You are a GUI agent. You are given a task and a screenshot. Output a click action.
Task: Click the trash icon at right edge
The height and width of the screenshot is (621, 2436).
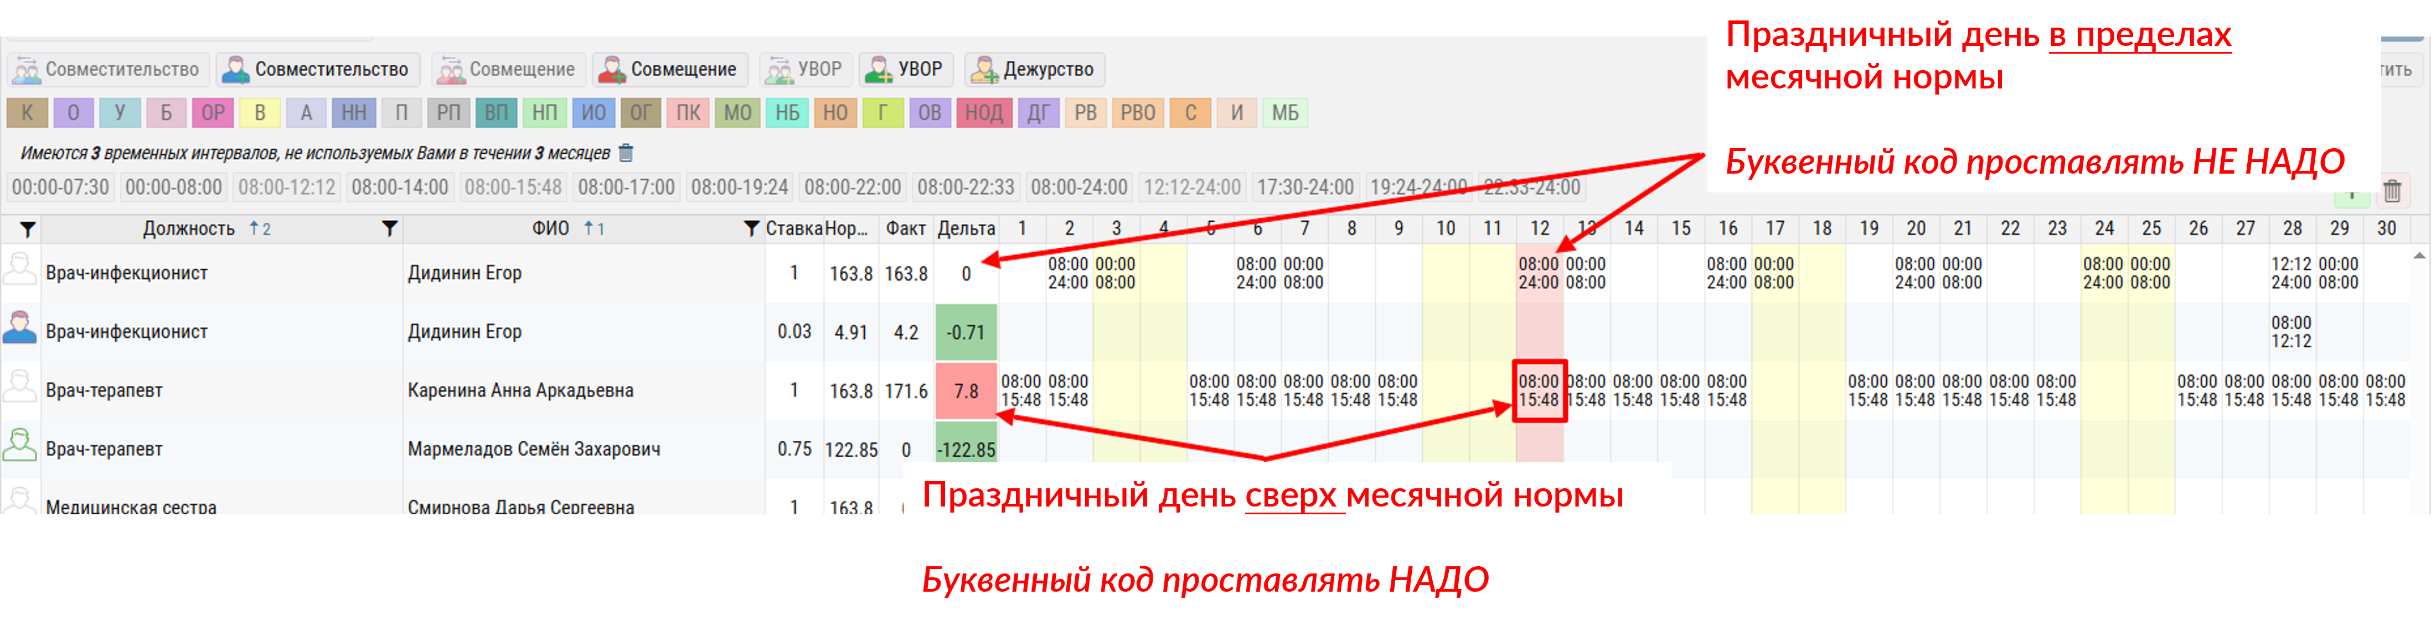[2392, 191]
